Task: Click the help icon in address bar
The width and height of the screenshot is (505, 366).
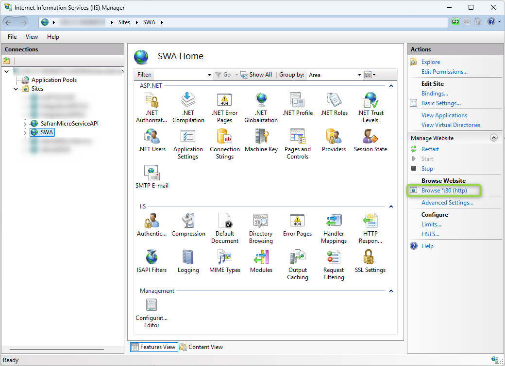Action: (x=491, y=22)
